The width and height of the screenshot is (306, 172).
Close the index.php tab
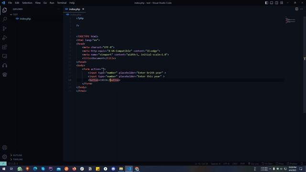click(83, 9)
